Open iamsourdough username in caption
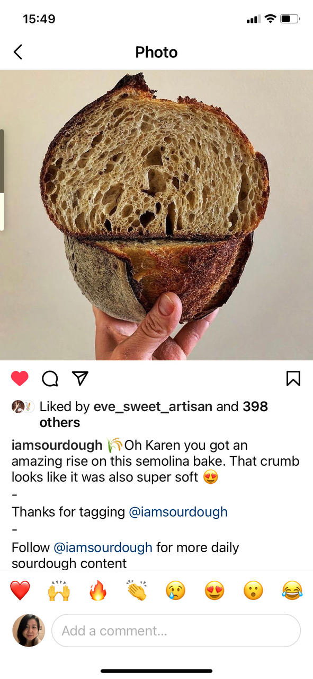 click(x=57, y=445)
